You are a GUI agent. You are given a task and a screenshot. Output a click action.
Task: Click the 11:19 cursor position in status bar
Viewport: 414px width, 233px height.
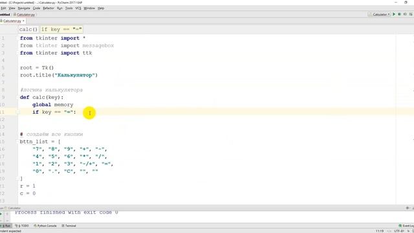point(380,231)
